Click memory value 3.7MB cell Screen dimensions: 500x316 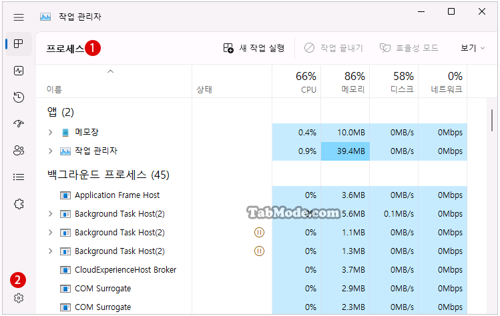pyautogui.click(x=345, y=270)
